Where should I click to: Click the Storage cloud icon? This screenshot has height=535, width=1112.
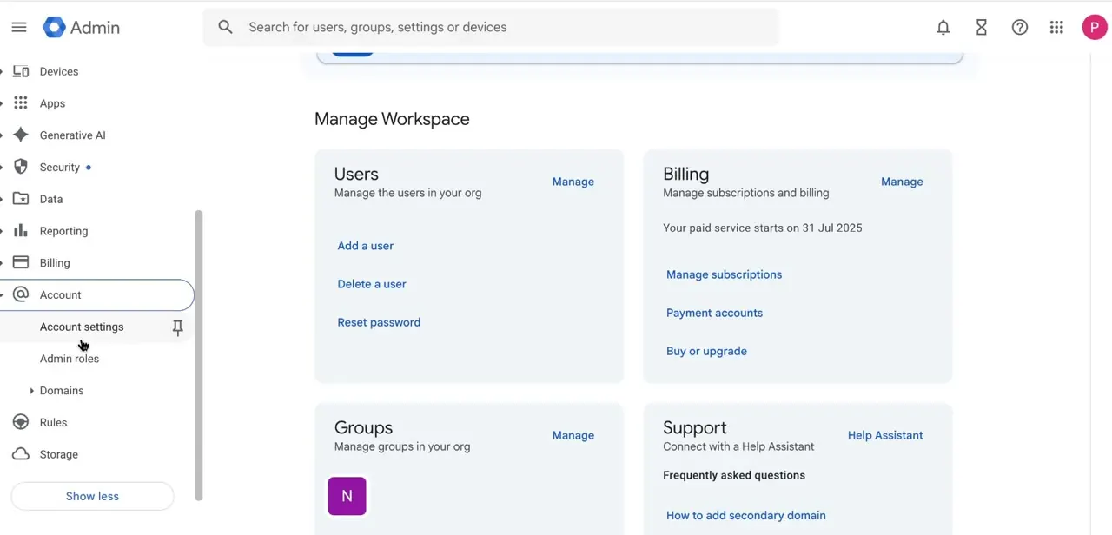coord(21,454)
